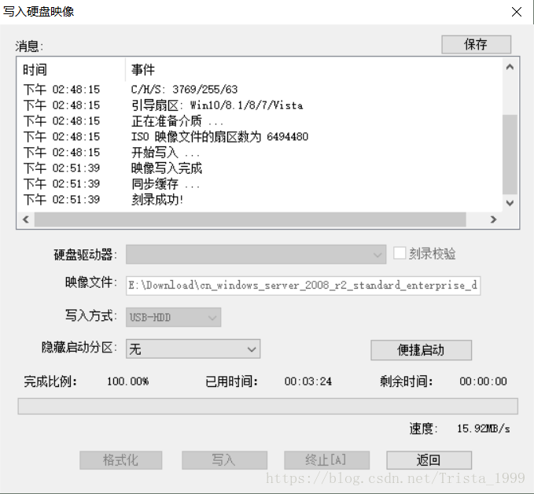The width and height of the screenshot is (534, 494).
Task: Expand the 隐藏启动分区 dropdown
Action: (x=193, y=348)
